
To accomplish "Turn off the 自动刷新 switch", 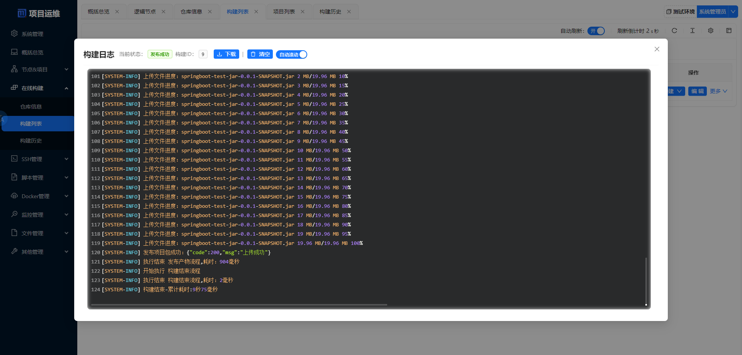I will [x=596, y=31].
